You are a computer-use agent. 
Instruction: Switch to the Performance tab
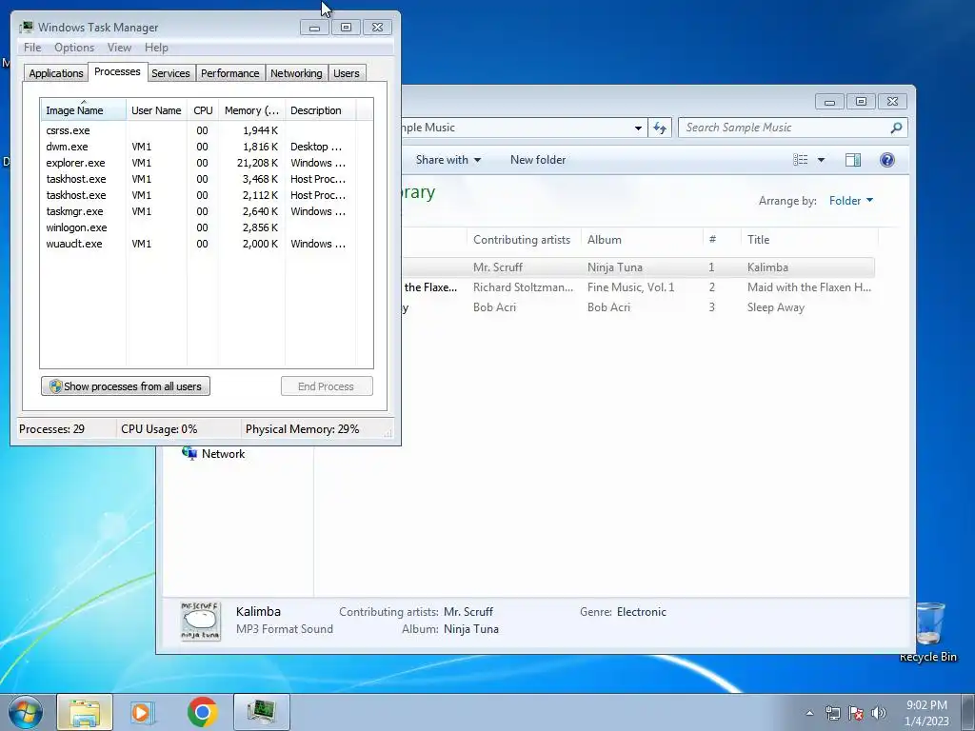click(230, 73)
